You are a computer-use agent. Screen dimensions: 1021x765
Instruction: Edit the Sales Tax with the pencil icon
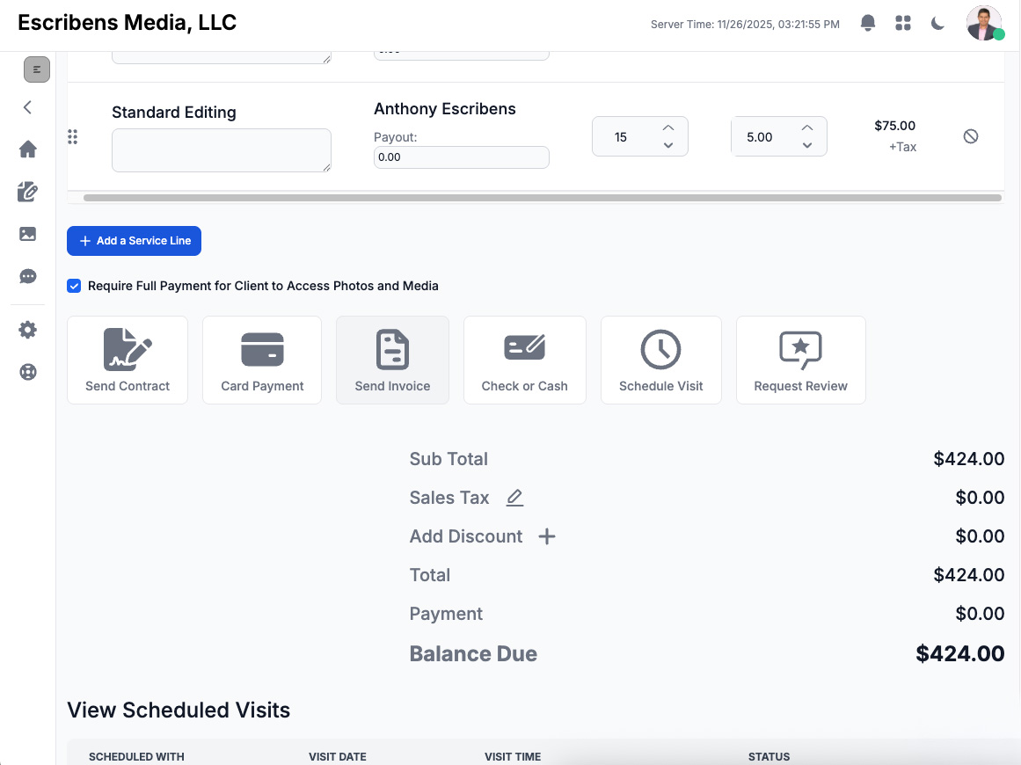tap(514, 498)
